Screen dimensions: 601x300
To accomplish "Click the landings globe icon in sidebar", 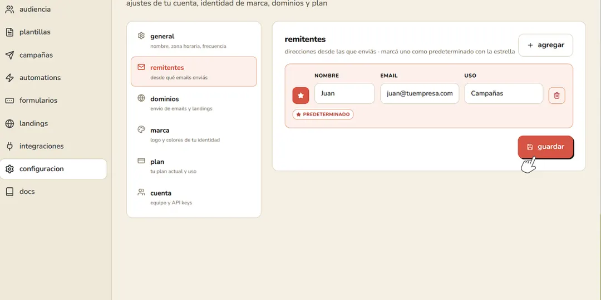I will [9, 123].
